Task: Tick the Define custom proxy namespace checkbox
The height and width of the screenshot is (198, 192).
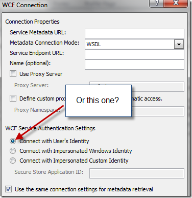Action: [x=13, y=98]
